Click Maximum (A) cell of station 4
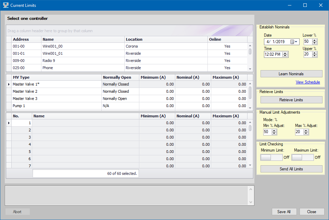329x220 pixels. 229,144
